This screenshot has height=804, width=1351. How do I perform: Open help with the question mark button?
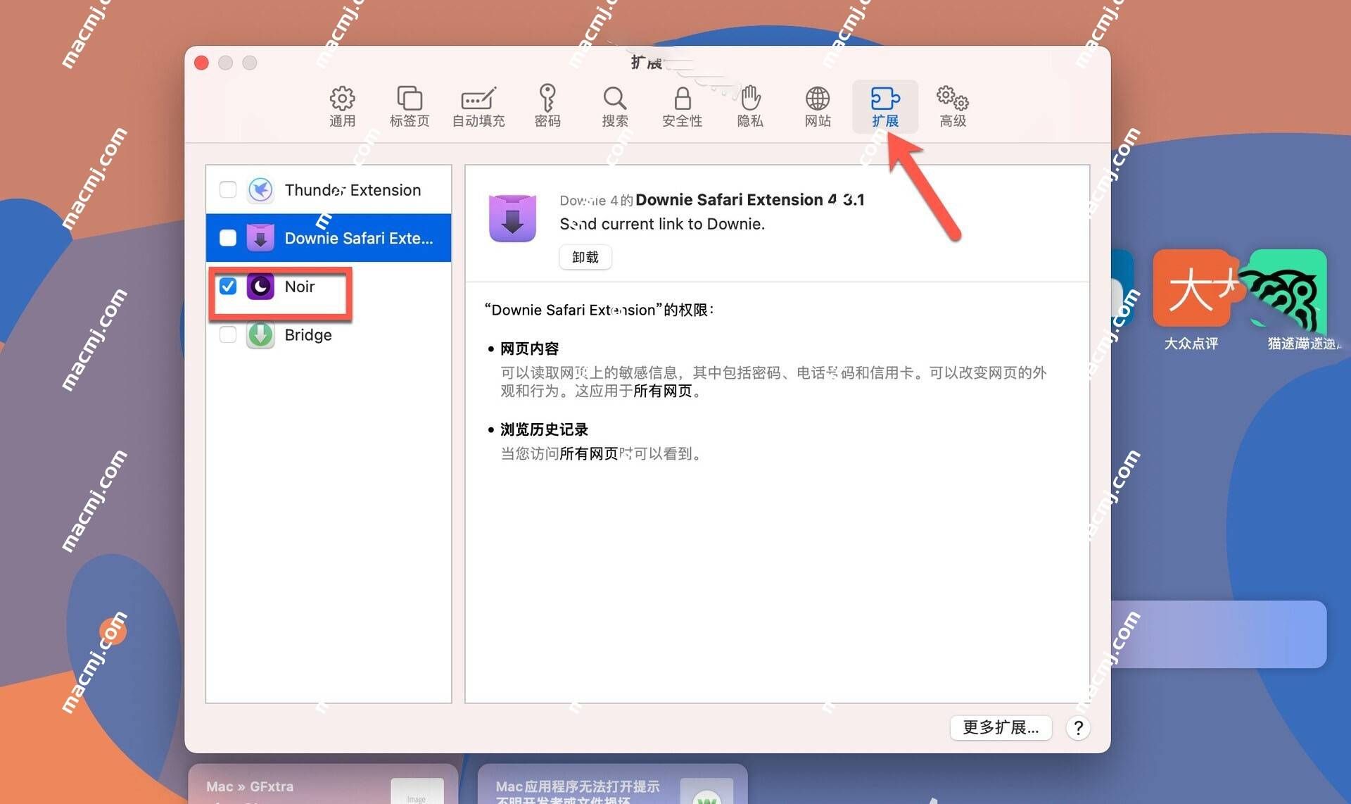(x=1078, y=728)
